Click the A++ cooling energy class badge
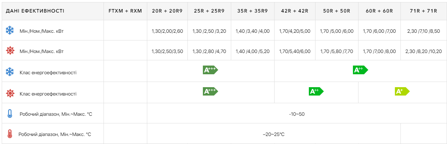 (x=360, y=70)
